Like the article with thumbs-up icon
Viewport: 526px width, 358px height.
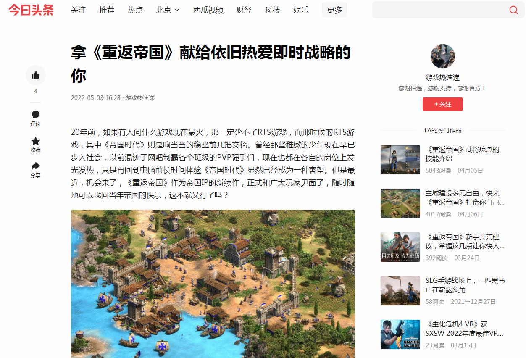click(x=36, y=75)
